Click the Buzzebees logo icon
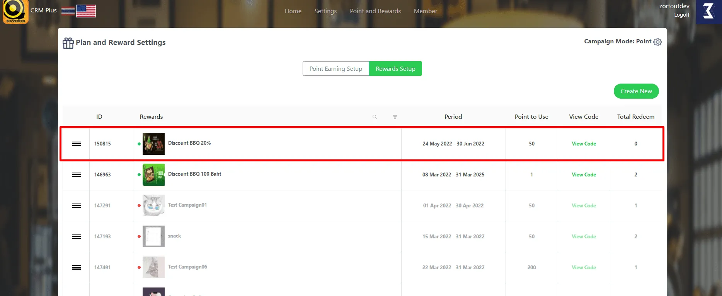722x296 pixels. point(15,12)
